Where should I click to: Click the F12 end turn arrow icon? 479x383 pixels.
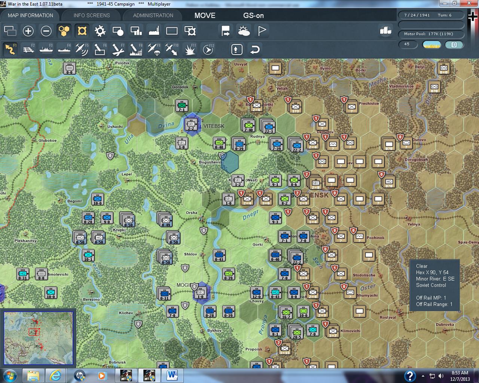click(x=208, y=49)
